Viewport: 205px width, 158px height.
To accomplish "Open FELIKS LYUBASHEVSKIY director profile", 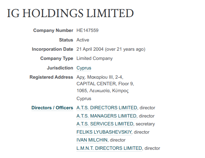I will tap(104, 132).
